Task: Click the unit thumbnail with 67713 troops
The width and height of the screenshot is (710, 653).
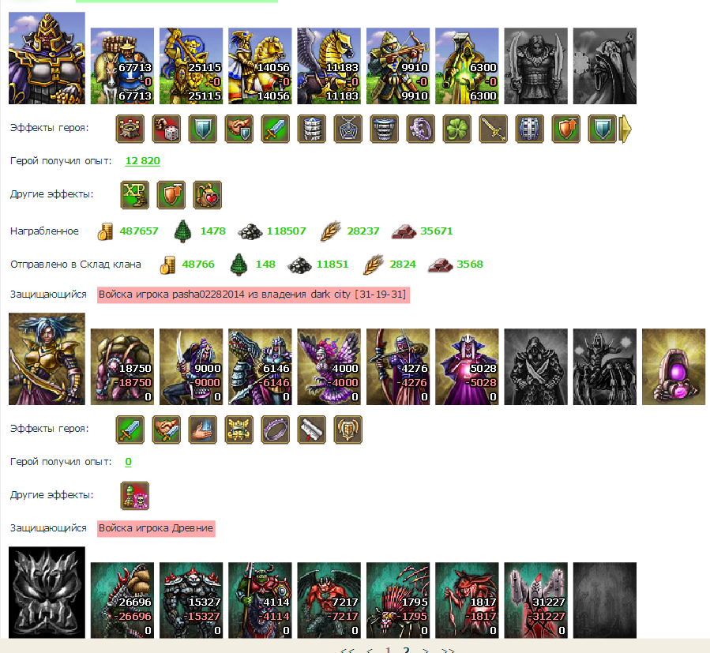Action: click(122, 66)
